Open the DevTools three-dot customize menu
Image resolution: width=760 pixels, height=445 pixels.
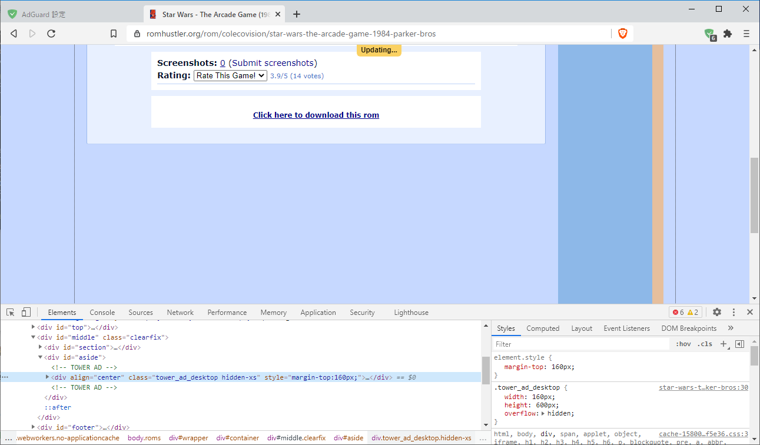click(x=733, y=312)
